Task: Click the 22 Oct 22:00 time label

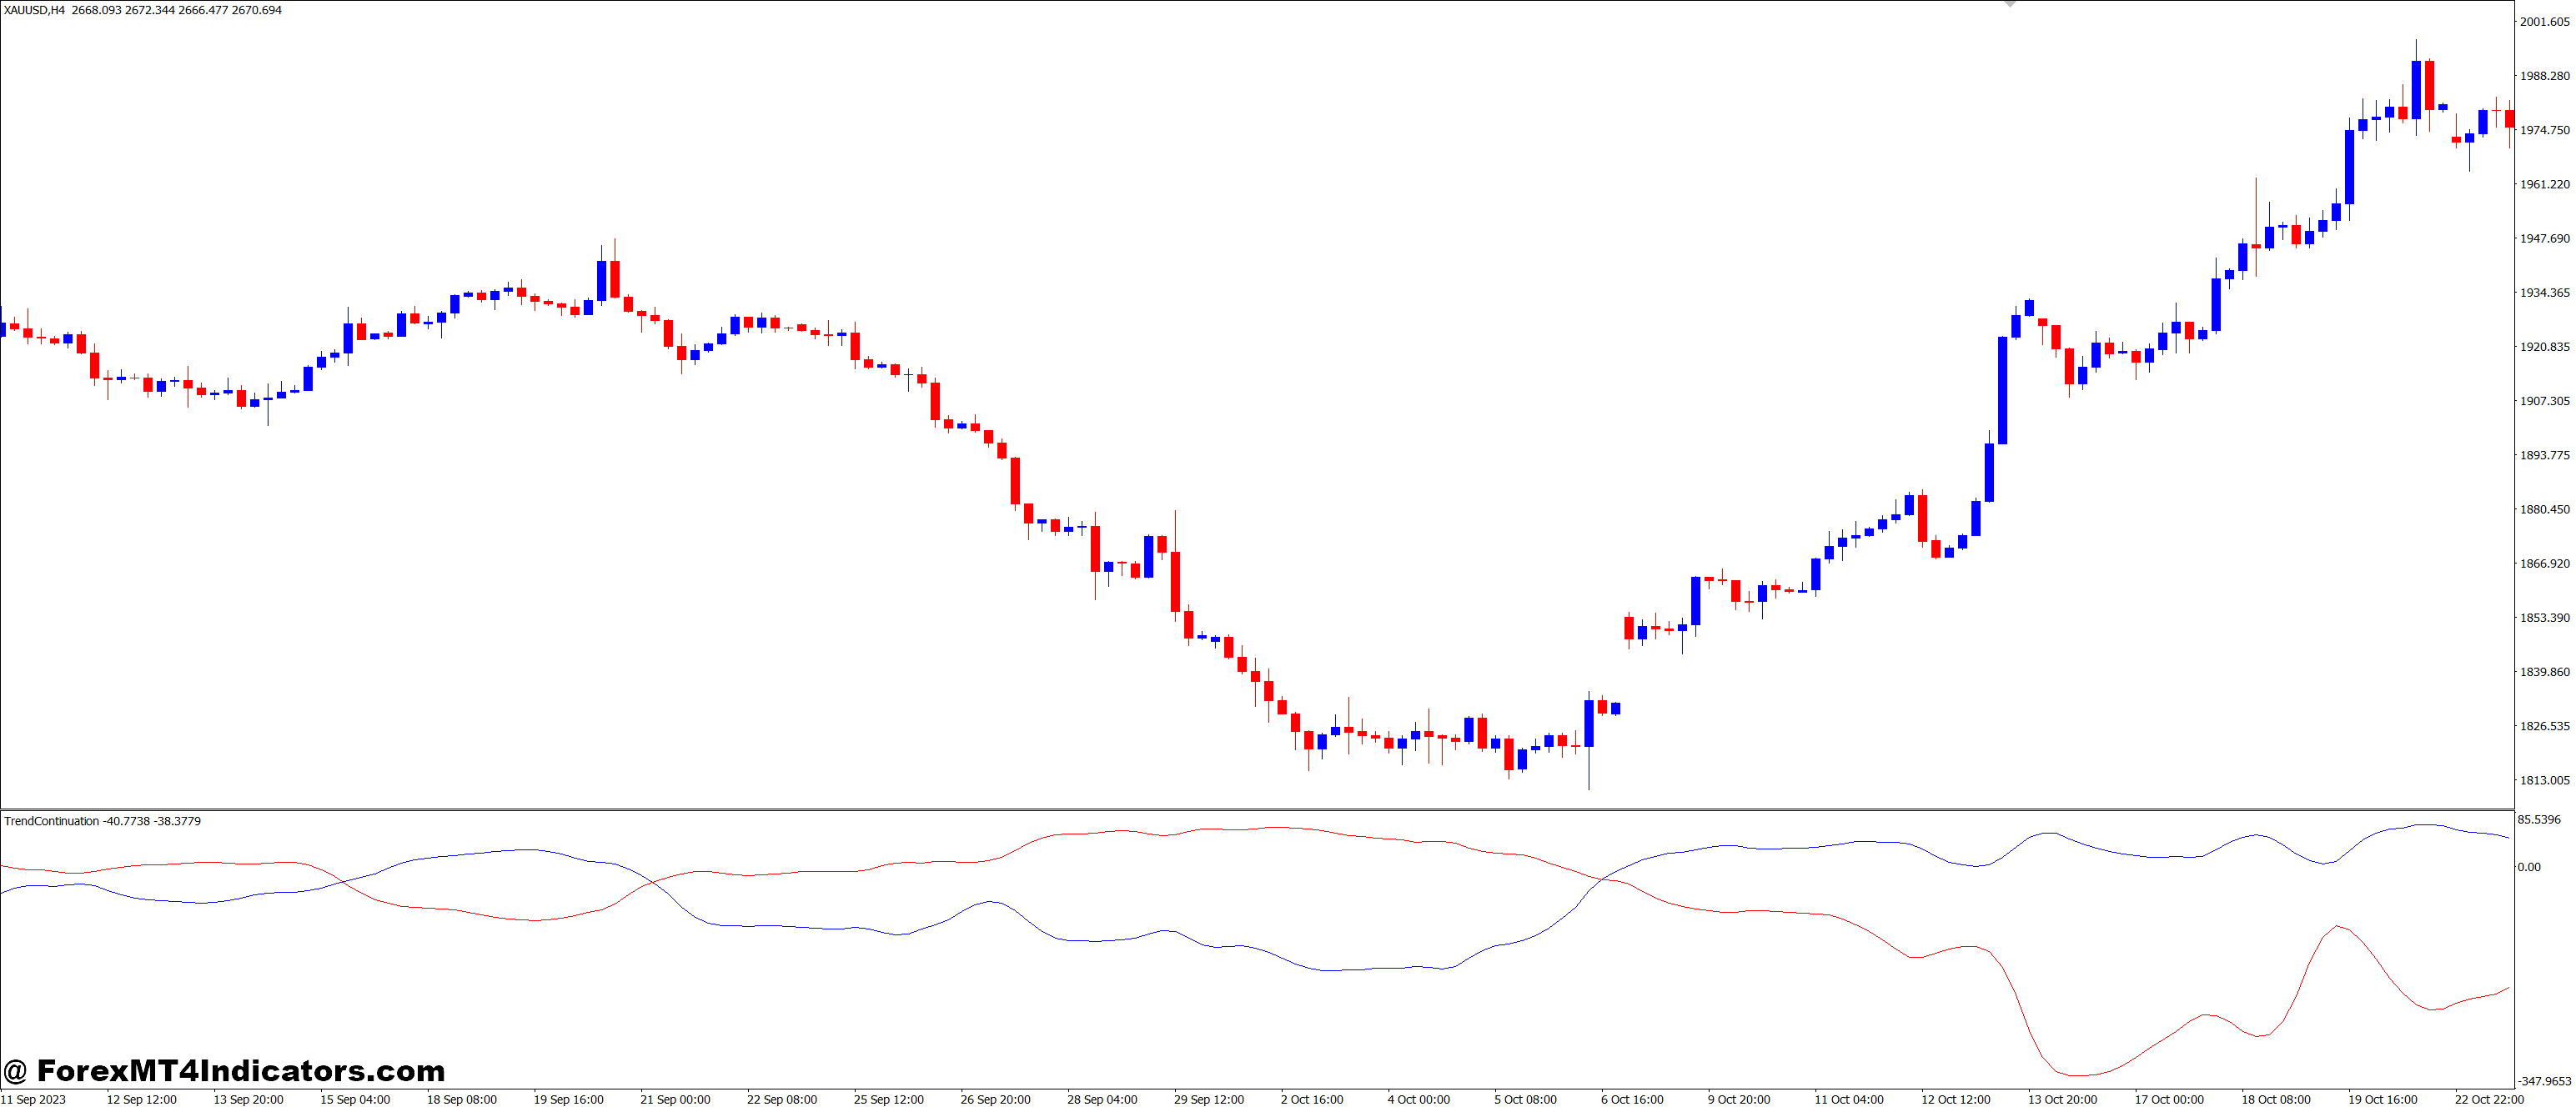Action: (2489, 1099)
